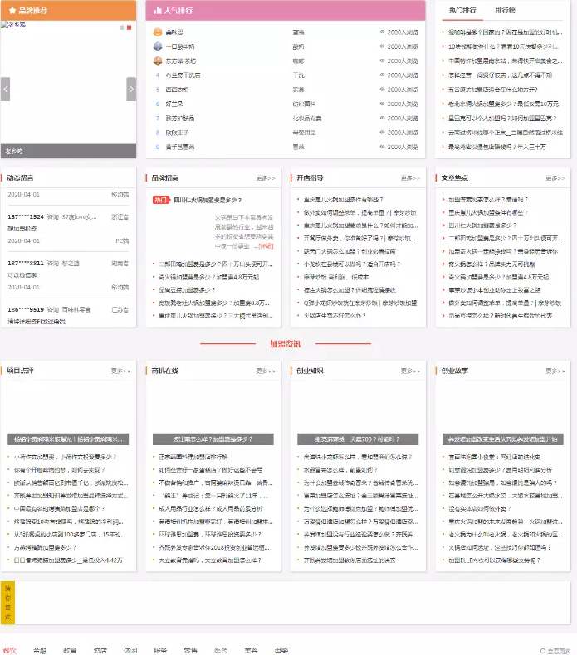
Task: Click the third-place medal icon beside 东方咖·茶坊
Action: 158,61
